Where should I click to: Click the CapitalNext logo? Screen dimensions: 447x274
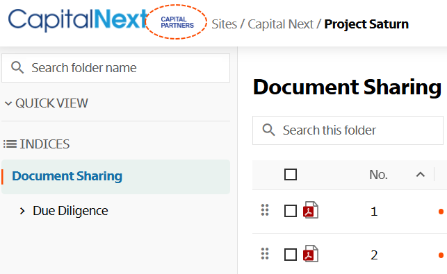(78, 19)
